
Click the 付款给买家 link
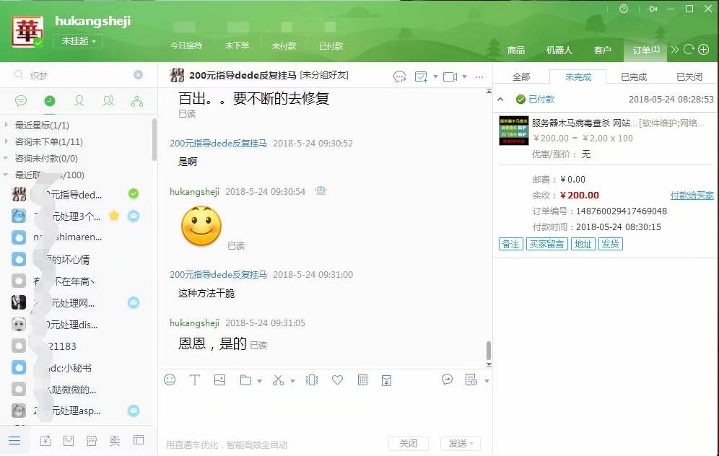pyautogui.click(x=692, y=196)
